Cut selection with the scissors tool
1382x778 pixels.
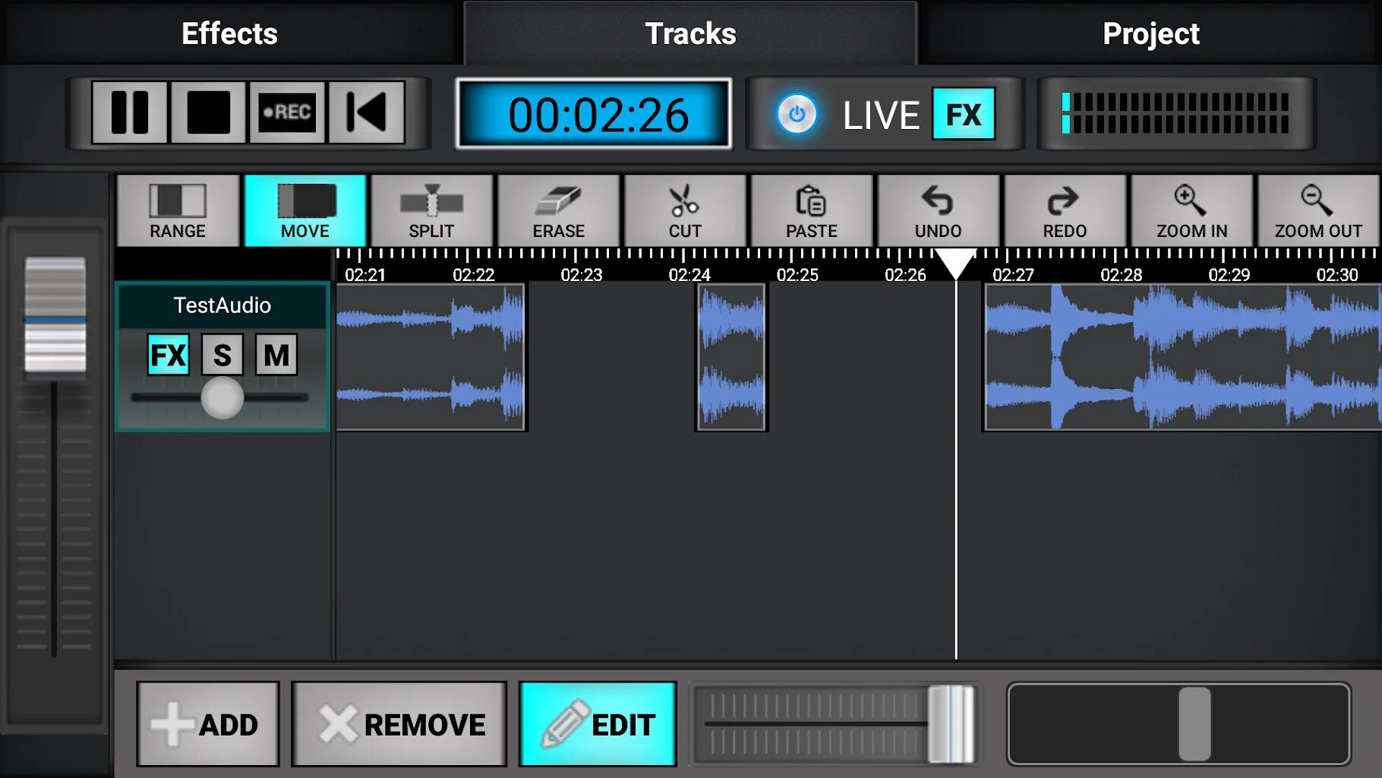click(x=685, y=210)
